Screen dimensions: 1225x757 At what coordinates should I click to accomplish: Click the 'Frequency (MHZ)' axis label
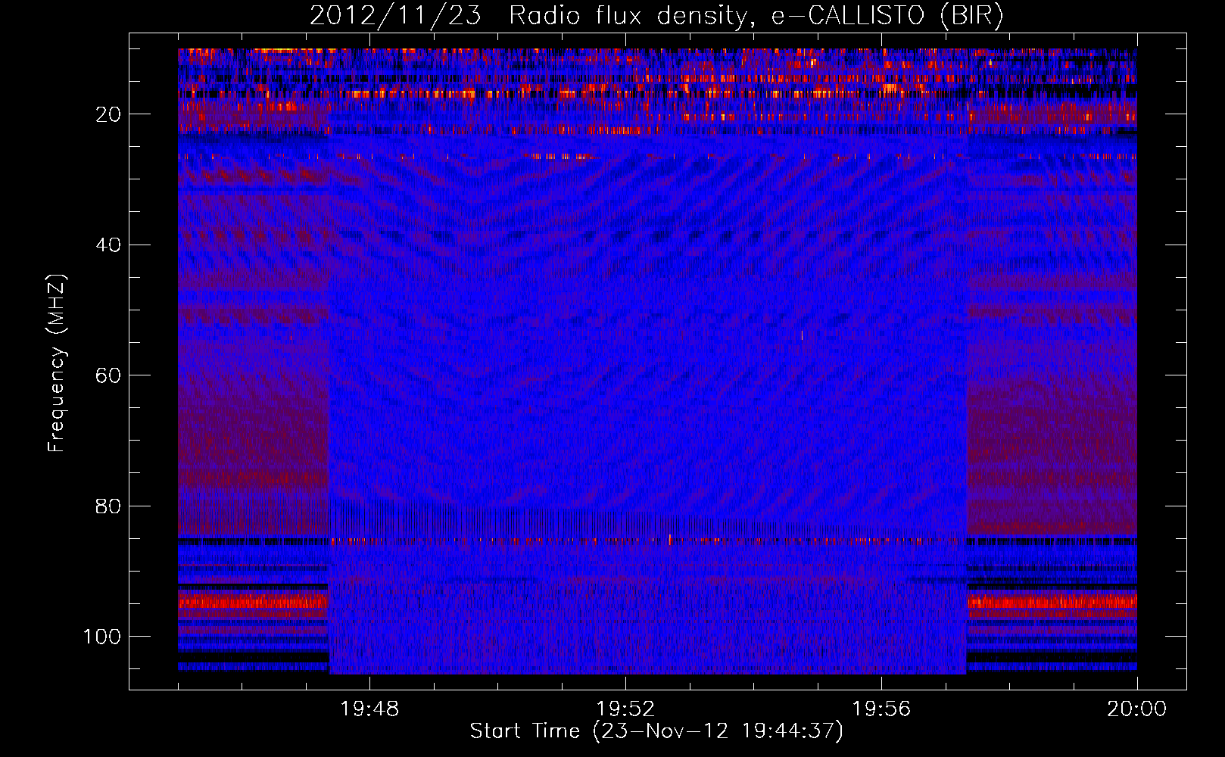click(57, 363)
